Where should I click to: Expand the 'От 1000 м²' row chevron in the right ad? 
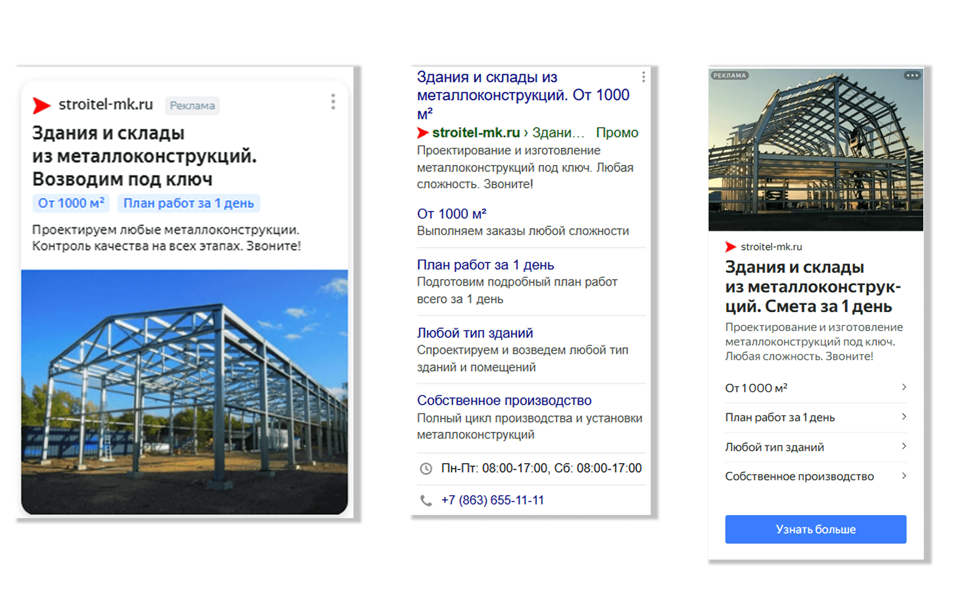click(x=904, y=387)
